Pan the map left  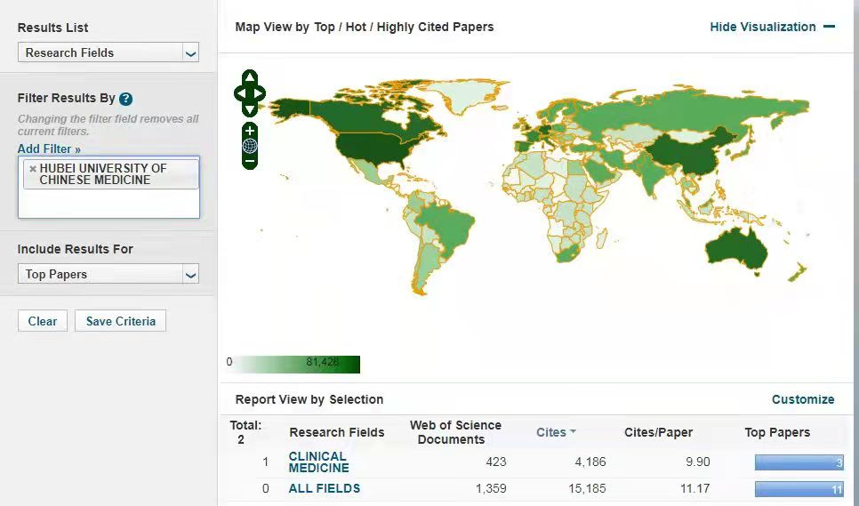point(238,92)
